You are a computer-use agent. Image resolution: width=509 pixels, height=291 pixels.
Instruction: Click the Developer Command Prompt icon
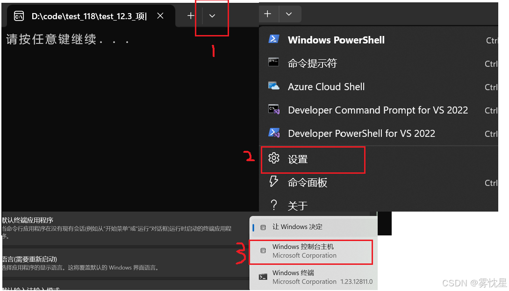point(273,109)
